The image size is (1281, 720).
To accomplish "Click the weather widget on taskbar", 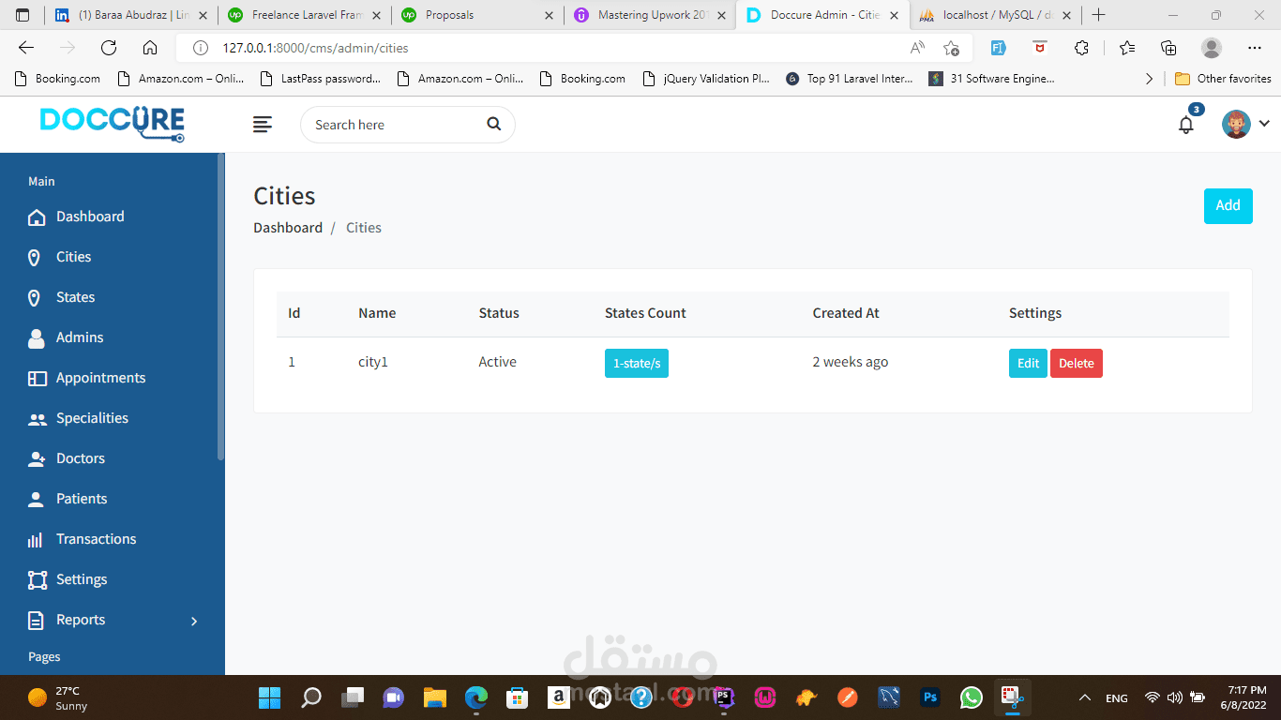I will coord(58,697).
